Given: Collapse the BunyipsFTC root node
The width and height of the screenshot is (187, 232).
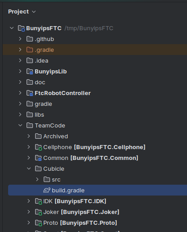Looking at the screenshot, I should coord(12,28).
